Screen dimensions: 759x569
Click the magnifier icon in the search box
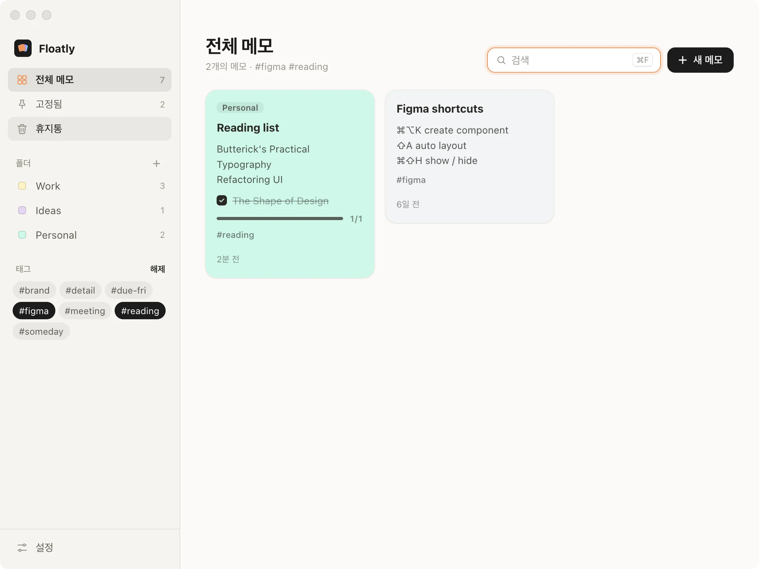(x=501, y=60)
